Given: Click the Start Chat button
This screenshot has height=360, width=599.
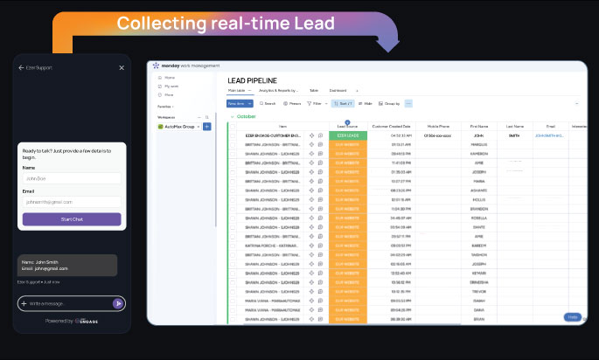Looking at the screenshot, I should [72, 219].
